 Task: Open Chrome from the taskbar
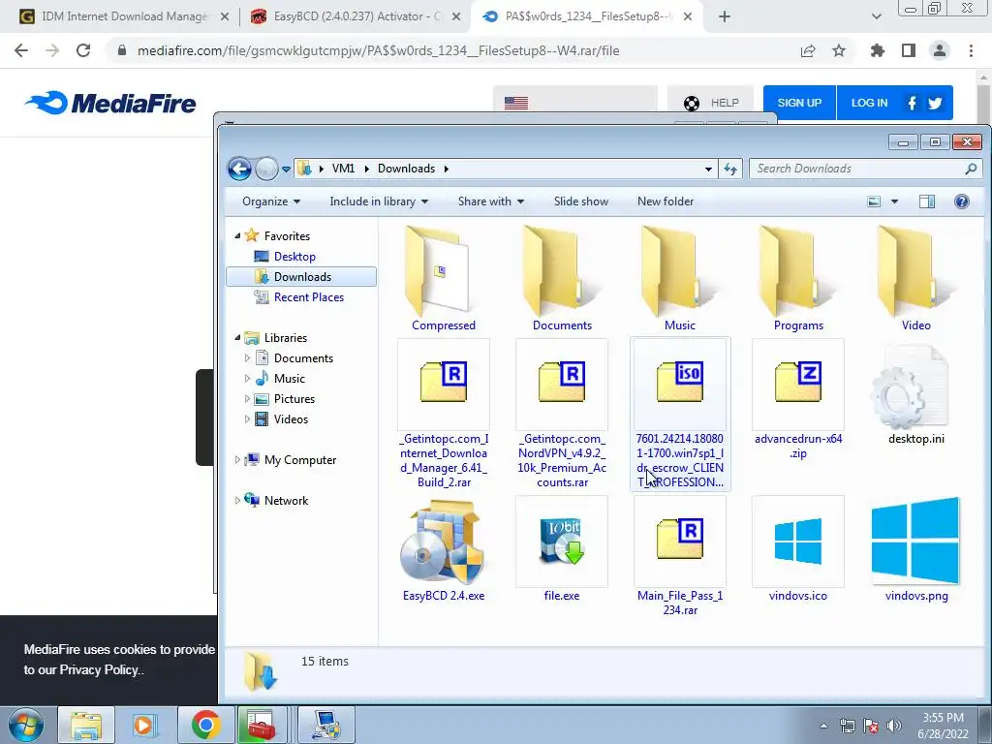(x=205, y=725)
